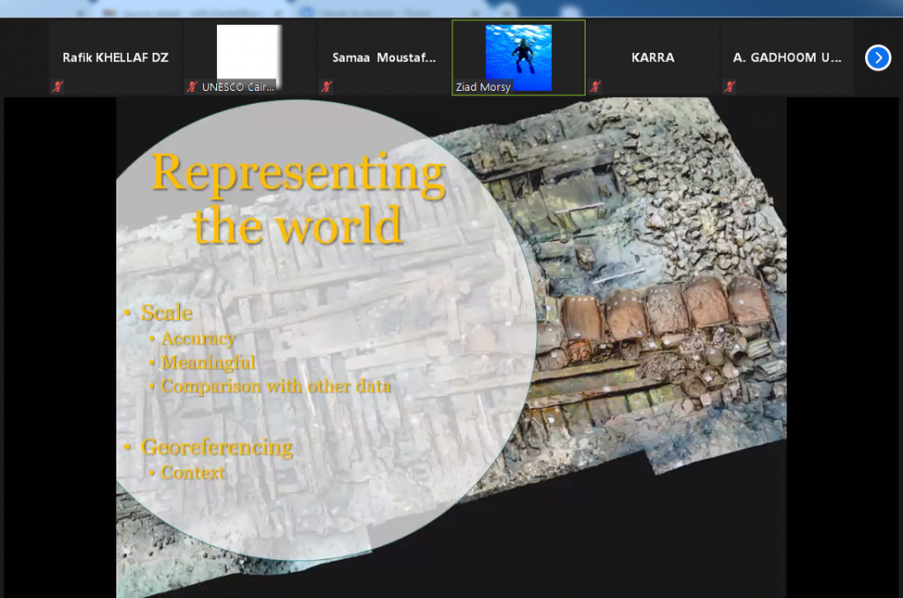
Task: Select the UNESCO Cairo white video thumbnail
Action: 249,53
